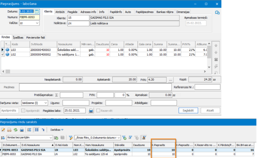Delete row using the X icon
The width and height of the screenshot is (257, 158).
click(216, 60)
